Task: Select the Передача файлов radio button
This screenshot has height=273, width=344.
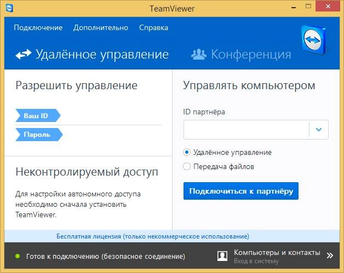Action: pyautogui.click(x=187, y=166)
